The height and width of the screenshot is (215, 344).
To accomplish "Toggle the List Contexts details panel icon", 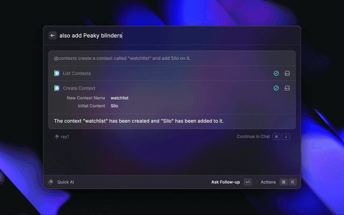I will point(287,74).
